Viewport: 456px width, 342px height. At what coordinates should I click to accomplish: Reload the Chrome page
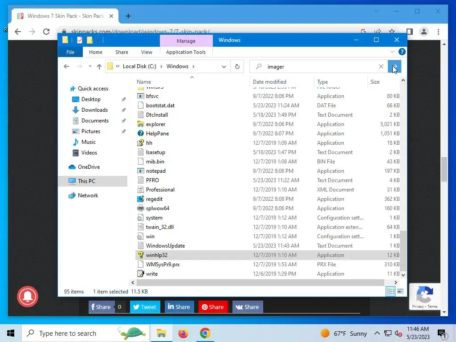click(46, 32)
